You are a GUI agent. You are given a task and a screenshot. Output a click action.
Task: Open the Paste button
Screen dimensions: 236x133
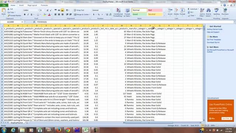click(x=3, y=12)
